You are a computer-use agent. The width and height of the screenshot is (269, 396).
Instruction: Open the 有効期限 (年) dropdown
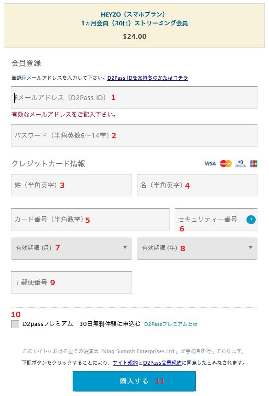point(197,248)
